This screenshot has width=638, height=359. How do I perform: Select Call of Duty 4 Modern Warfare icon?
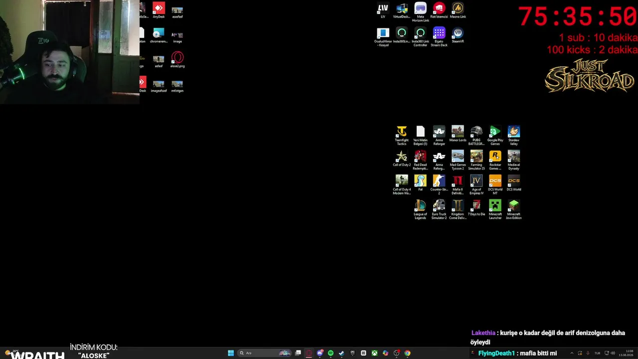click(402, 184)
